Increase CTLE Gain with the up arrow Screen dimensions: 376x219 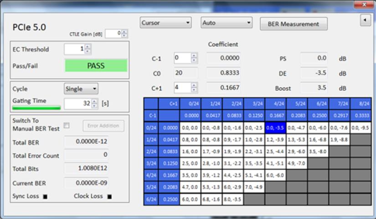[124, 31]
